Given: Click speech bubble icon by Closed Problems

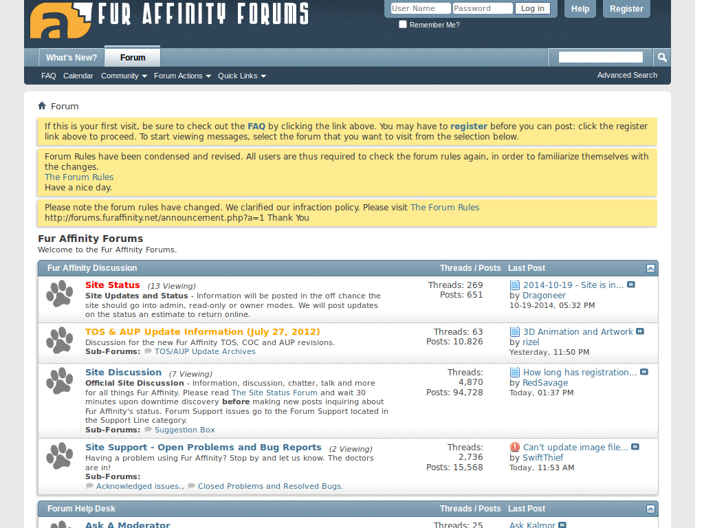Looking at the screenshot, I should 191,486.
